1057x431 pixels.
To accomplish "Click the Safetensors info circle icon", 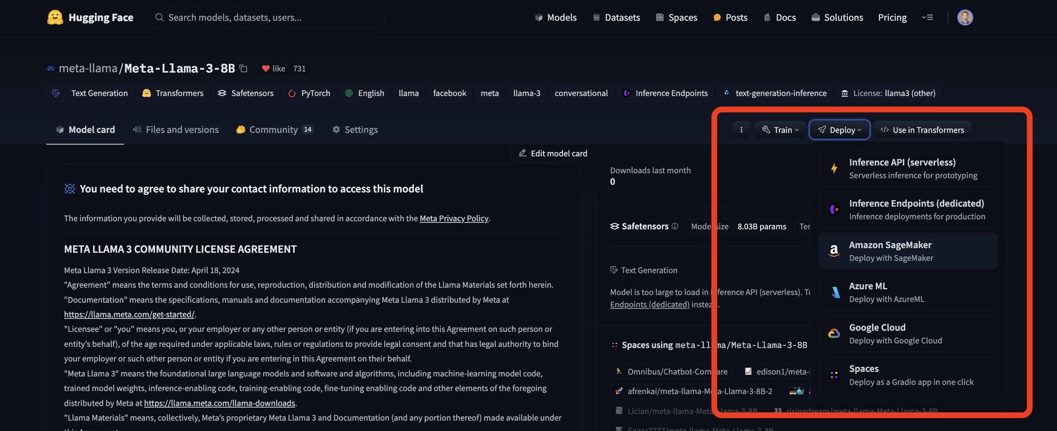I will [675, 226].
